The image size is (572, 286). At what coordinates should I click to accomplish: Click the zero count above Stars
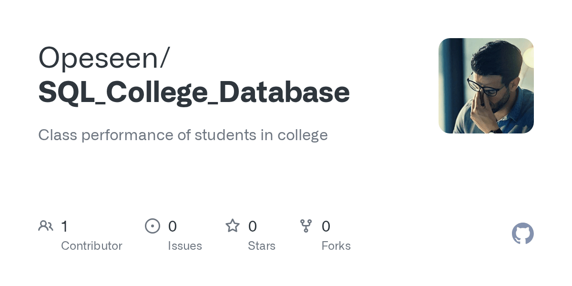pos(253,226)
